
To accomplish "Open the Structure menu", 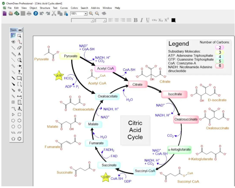I will pos(45,8).
